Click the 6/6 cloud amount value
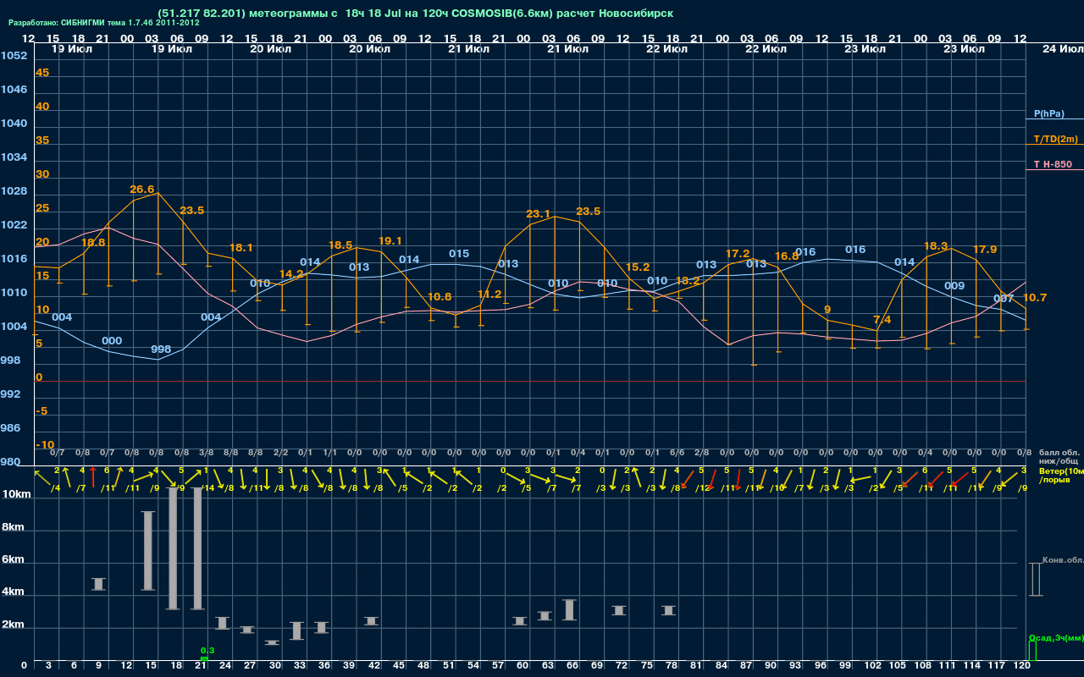 pos(677,453)
